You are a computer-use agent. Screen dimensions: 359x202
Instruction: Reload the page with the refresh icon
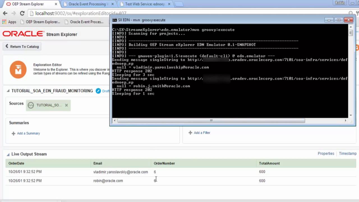point(22,13)
